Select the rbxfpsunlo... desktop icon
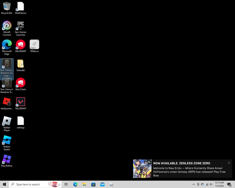 [x=7, y=103]
